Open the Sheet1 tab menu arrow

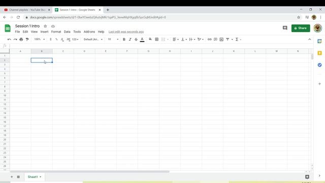41,177
